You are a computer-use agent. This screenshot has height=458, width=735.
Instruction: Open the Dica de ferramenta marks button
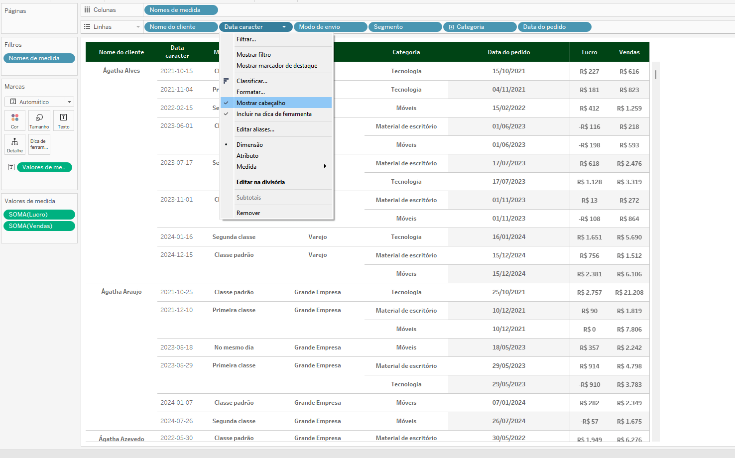(x=39, y=144)
